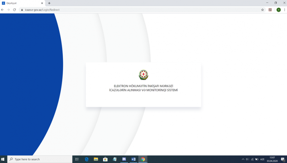Open File Explorer from taskbar
Image resolution: width=287 pixels, height=163 pixels.
pyautogui.click(x=96, y=159)
